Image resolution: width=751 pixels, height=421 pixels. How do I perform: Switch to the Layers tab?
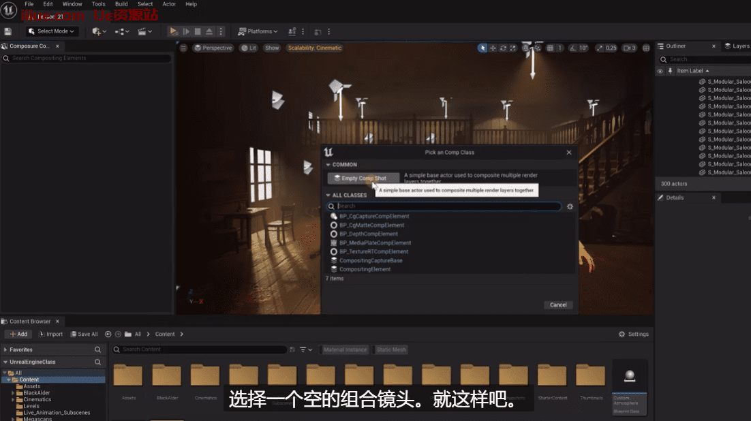pos(740,46)
